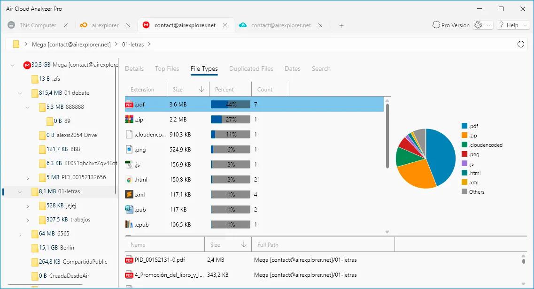
Task: Open the Search tab
Action: 321,68
